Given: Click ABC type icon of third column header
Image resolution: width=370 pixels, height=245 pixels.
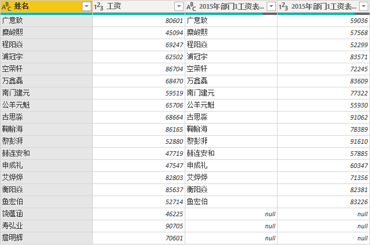Looking at the screenshot, I should 192,6.
